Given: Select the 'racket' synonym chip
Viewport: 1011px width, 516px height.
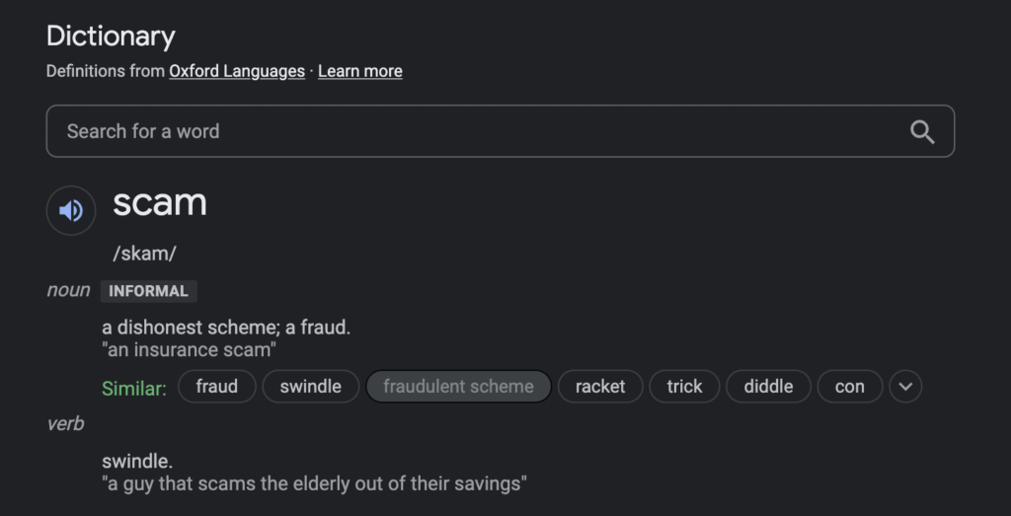Looking at the screenshot, I should 600,387.
